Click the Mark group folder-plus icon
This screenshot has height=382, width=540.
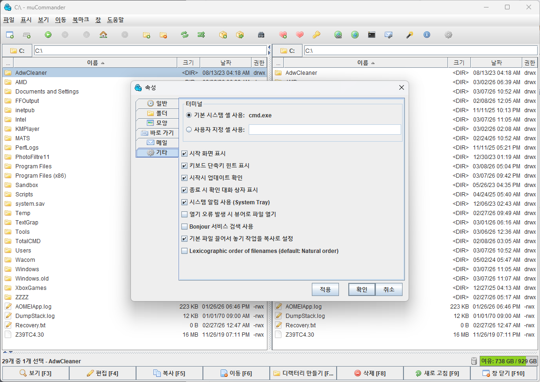(x=146, y=35)
